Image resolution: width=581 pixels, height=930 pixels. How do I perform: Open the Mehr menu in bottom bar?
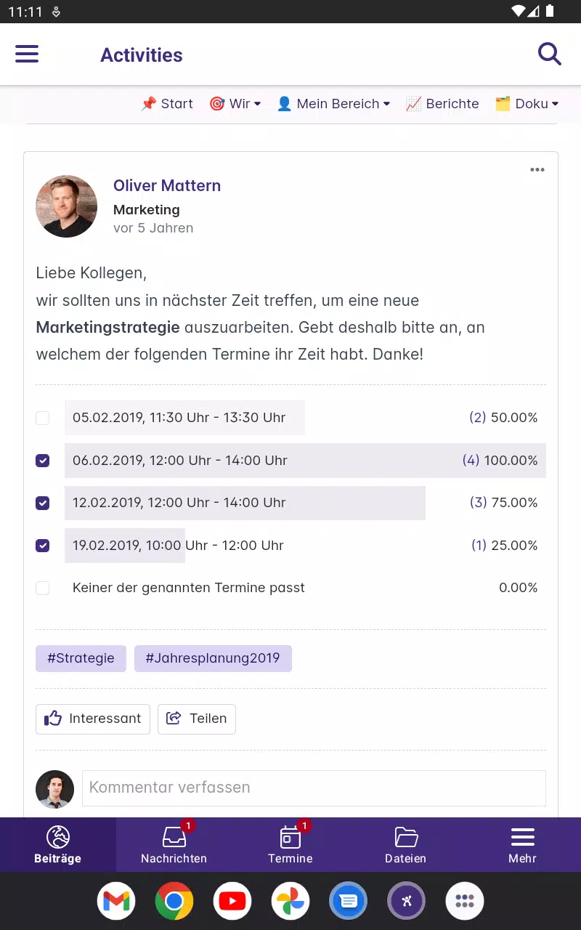522,845
